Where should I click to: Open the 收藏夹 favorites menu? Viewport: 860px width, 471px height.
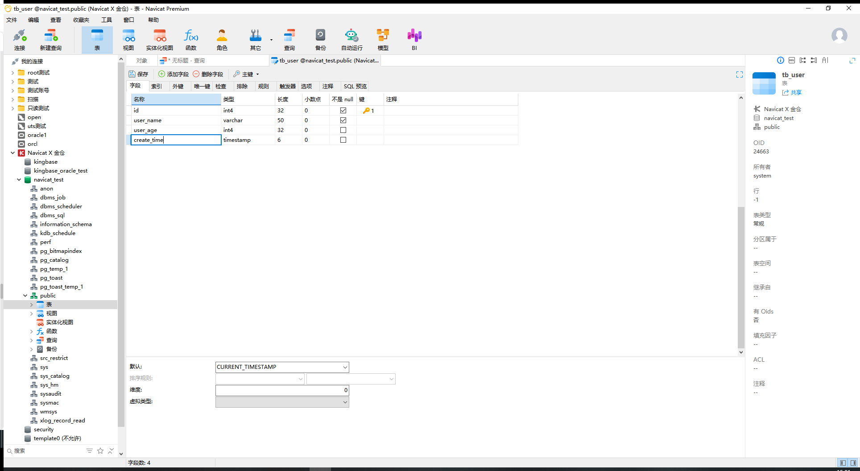coord(81,20)
